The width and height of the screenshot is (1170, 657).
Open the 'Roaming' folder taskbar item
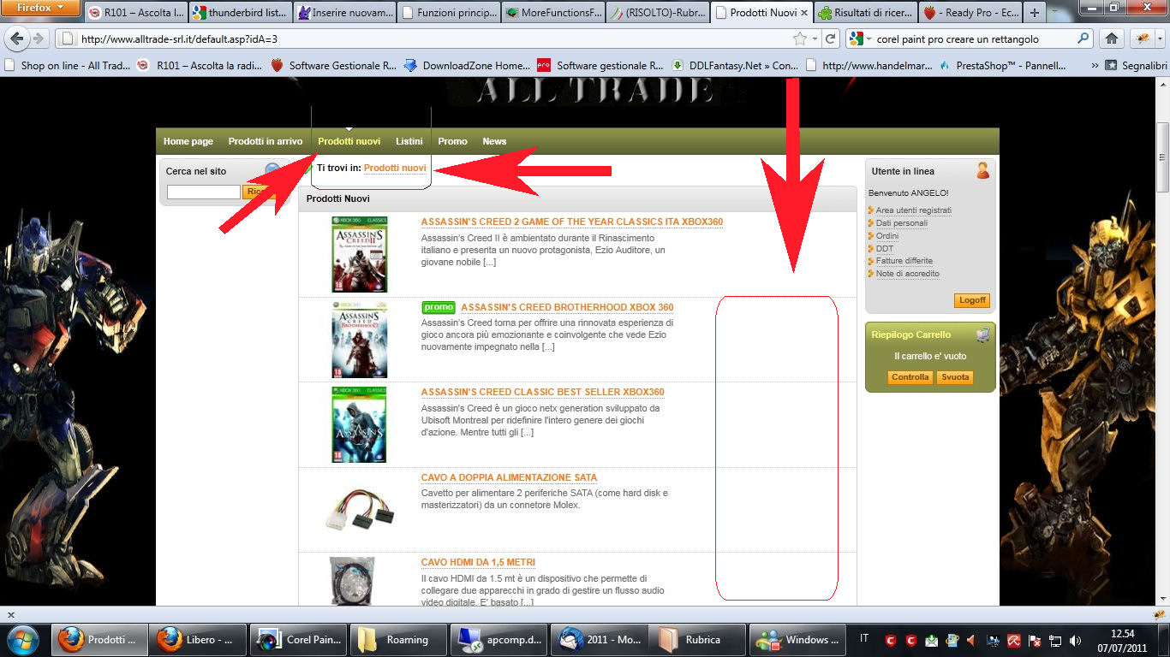click(x=399, y=639)
